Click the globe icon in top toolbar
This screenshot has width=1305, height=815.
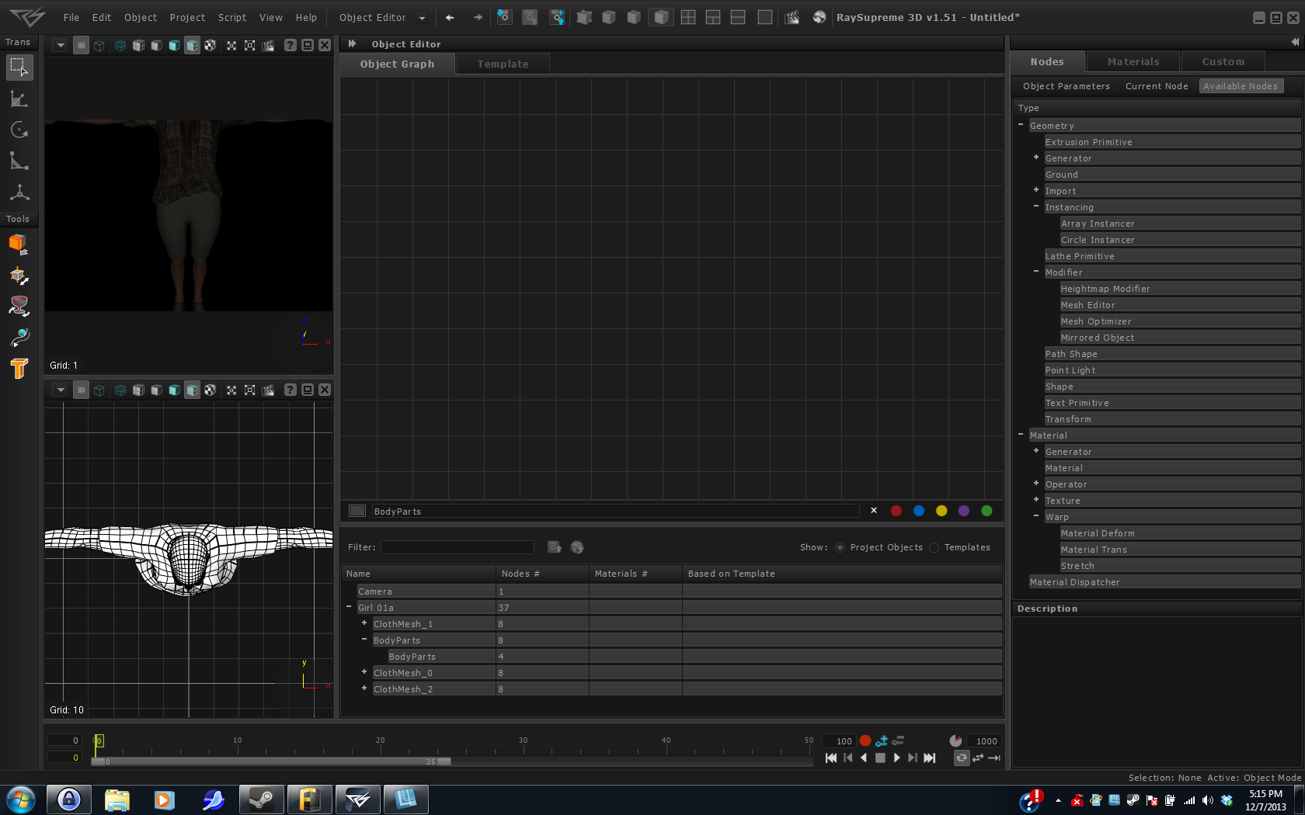(820, 17)
